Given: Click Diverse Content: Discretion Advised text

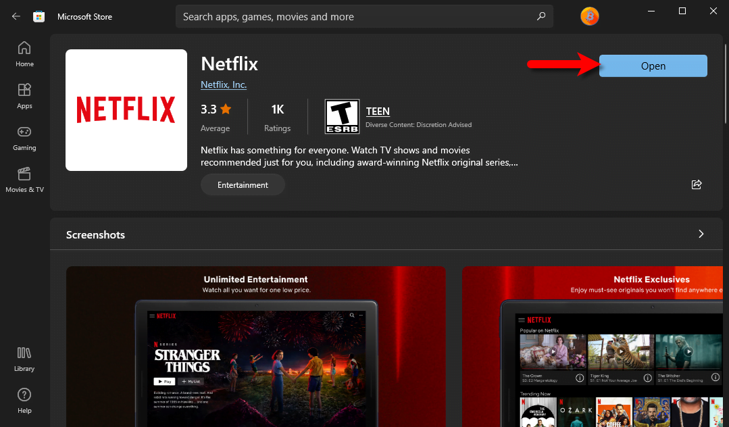Looking at the screenshot, I should pyautogui.click(x=418, y=125).
